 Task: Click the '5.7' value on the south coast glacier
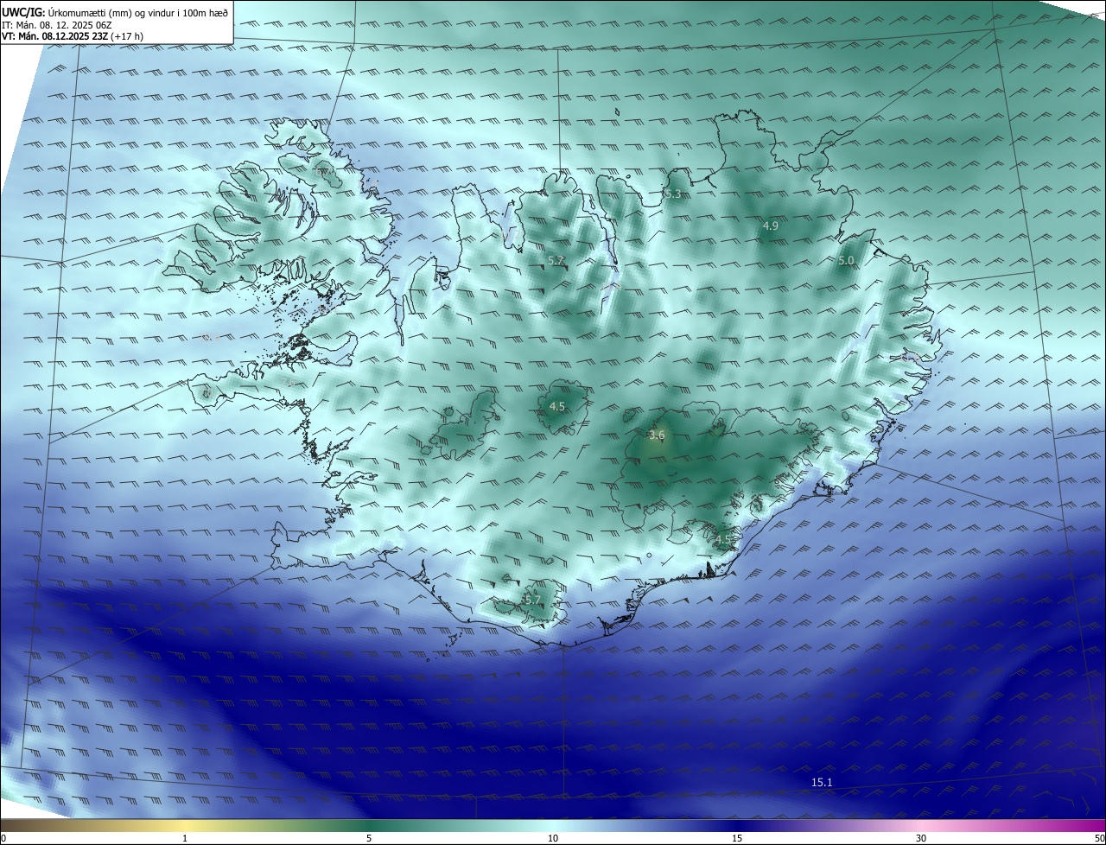[x=532, y=600]
